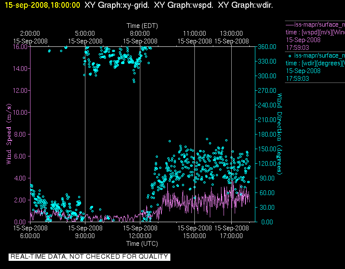Image resolution: width=345 pixels, height=269 pixels.
Task: Click the 90.00 wind direction tick value
Action: tap(267, 178)
